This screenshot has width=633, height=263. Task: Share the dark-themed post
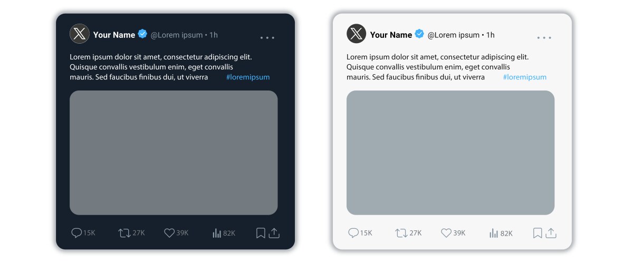274,232
